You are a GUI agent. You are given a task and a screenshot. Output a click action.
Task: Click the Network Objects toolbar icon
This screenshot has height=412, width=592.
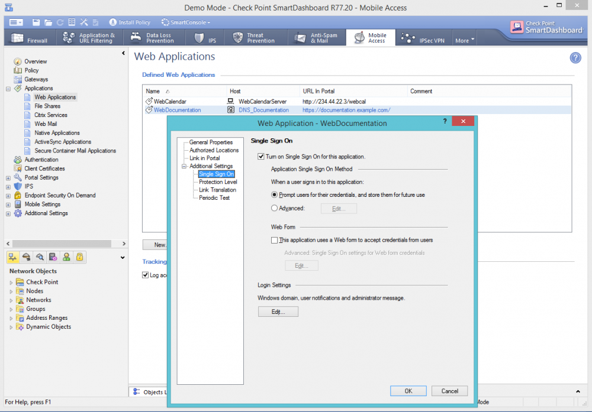(13, 257)
